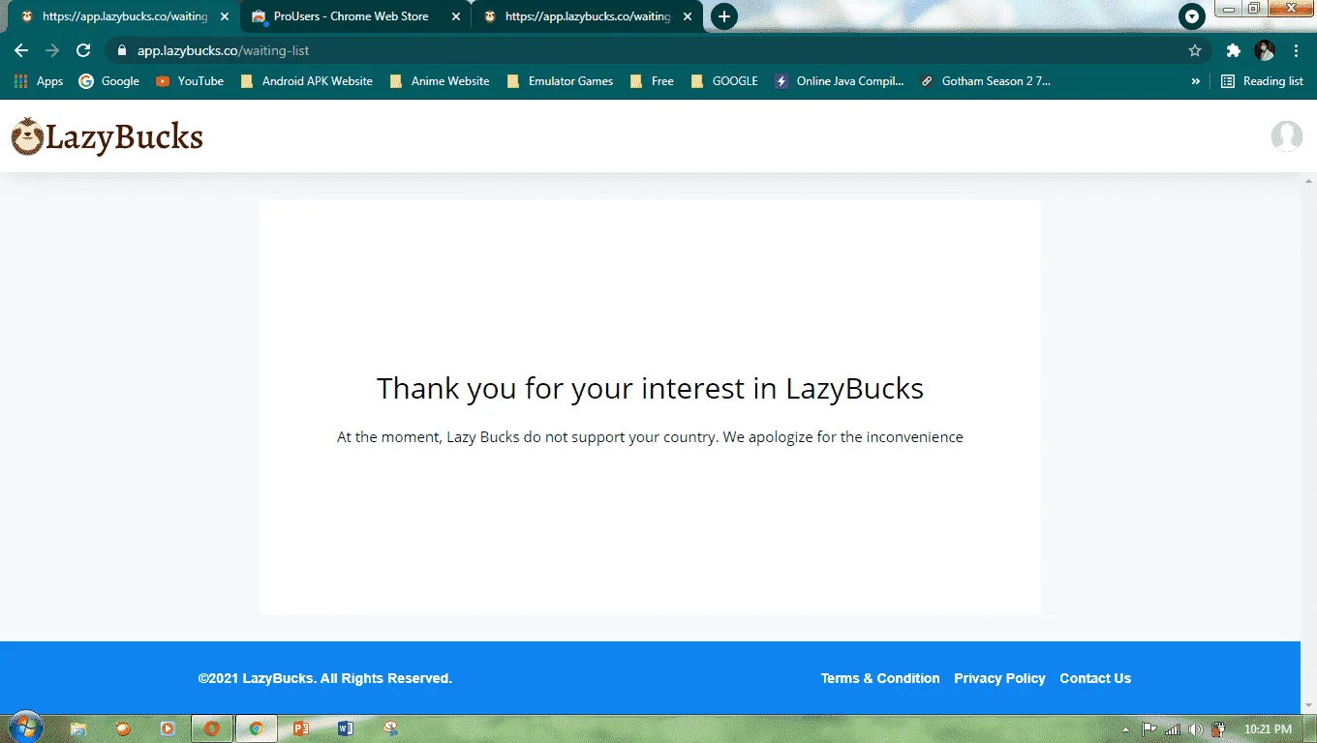Open the Android APK Website bookmark folder
The height and width of the screenshot is (743, 1317).
[x=307, y=81]
